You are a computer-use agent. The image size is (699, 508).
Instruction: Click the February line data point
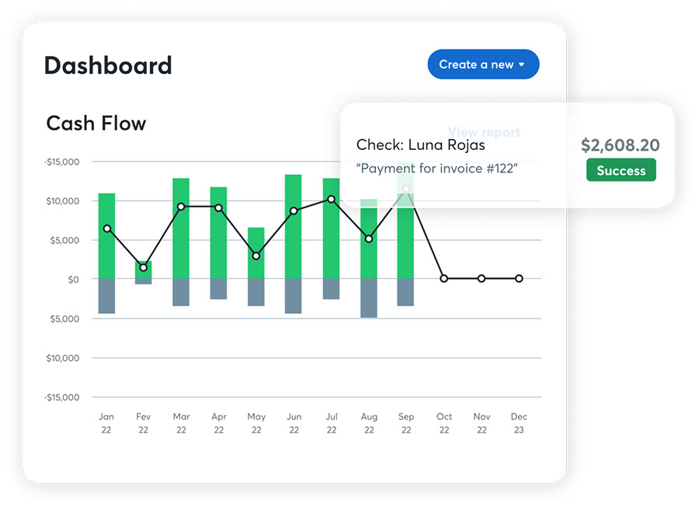144,268
